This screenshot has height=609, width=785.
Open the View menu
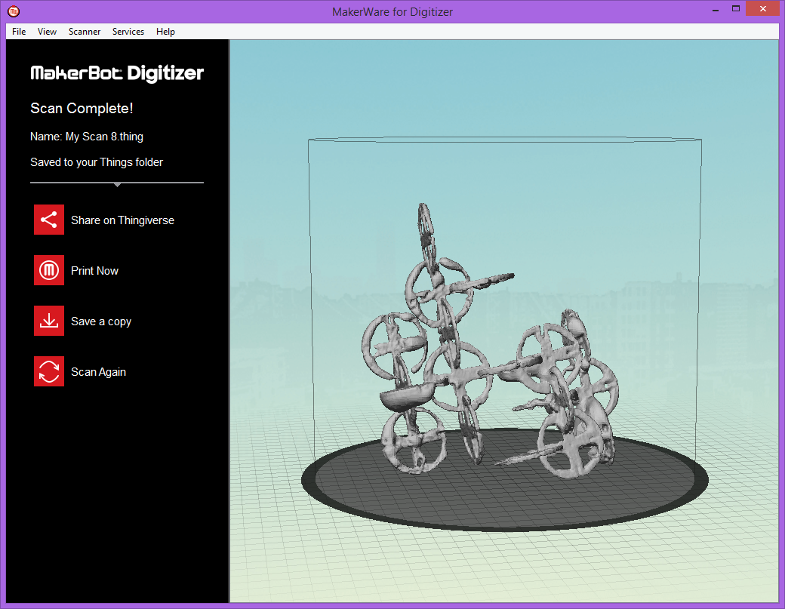tap(47, 32)
